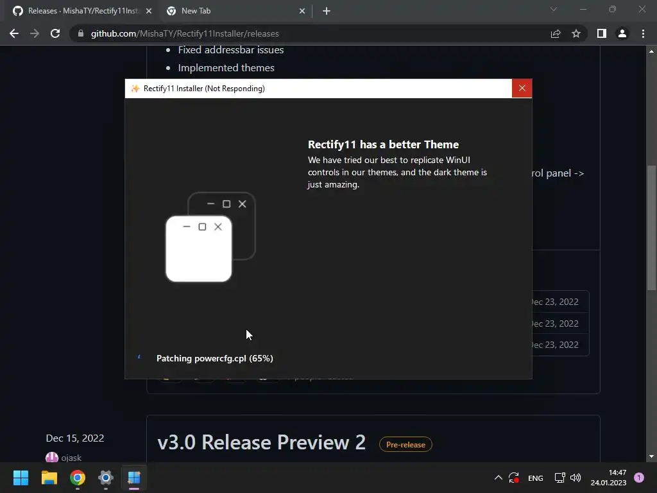Click the Patching powercfg.cpl (65%) status text
657x493 pixels.
click(214, 358)
